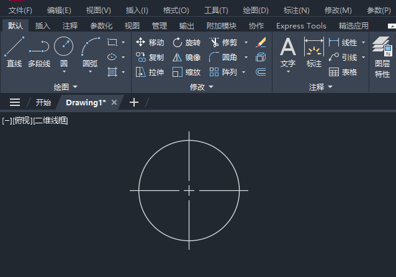Activate the Trim (修剪) tool

coord(223,42)
